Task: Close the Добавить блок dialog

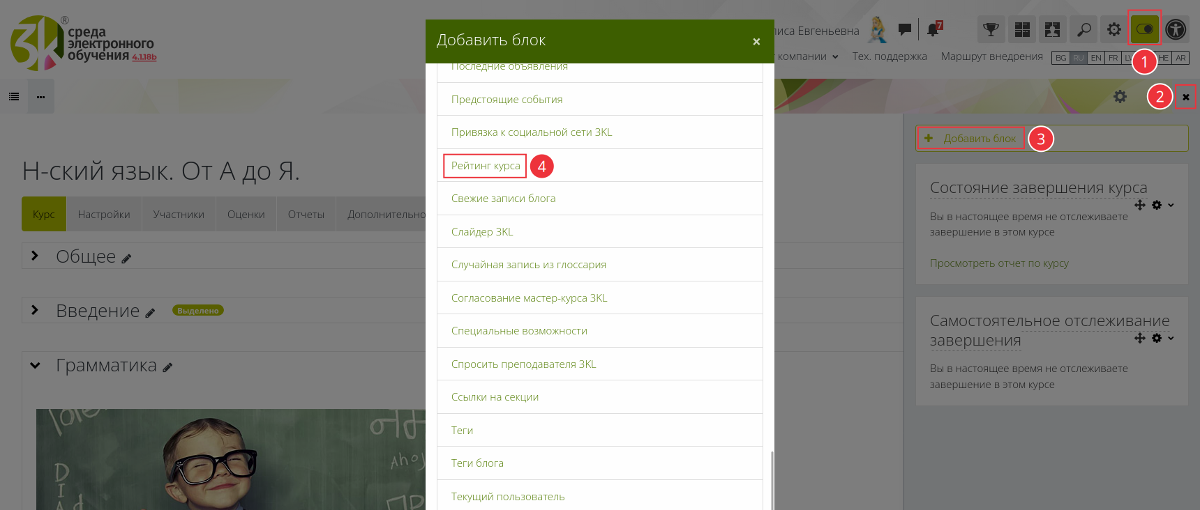Action: pyautogui.click(x=756, y=42)
